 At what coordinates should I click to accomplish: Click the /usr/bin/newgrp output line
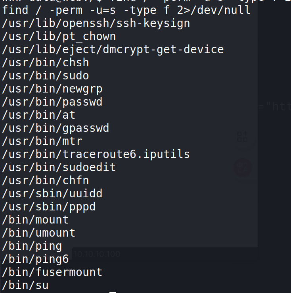click(x=52, y=89)
